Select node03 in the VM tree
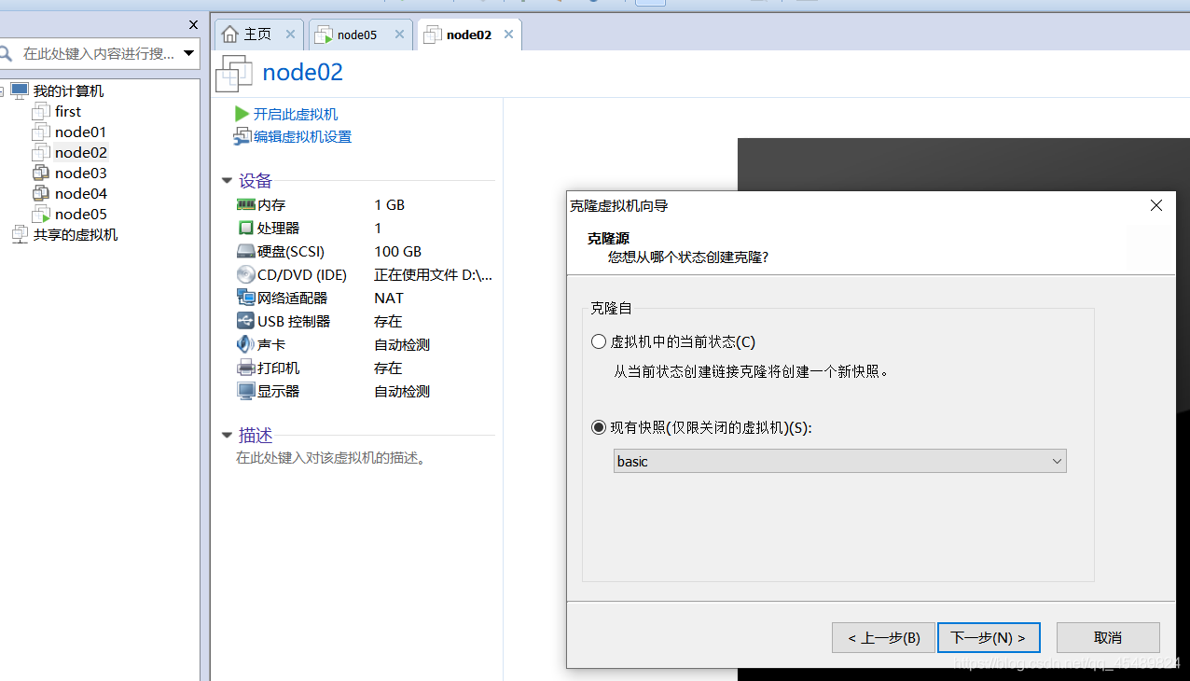This screenshot has width=1190, height=681. (80, 173)
